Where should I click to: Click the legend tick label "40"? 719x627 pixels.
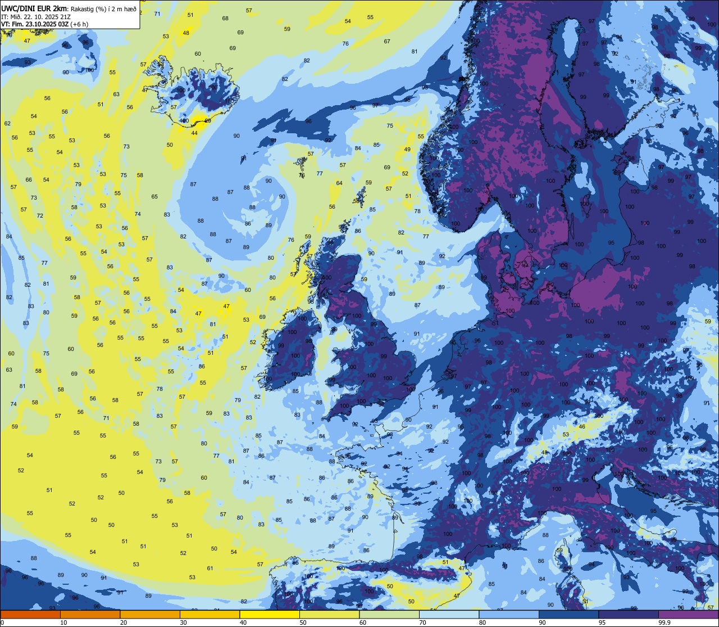pos(243,623)
